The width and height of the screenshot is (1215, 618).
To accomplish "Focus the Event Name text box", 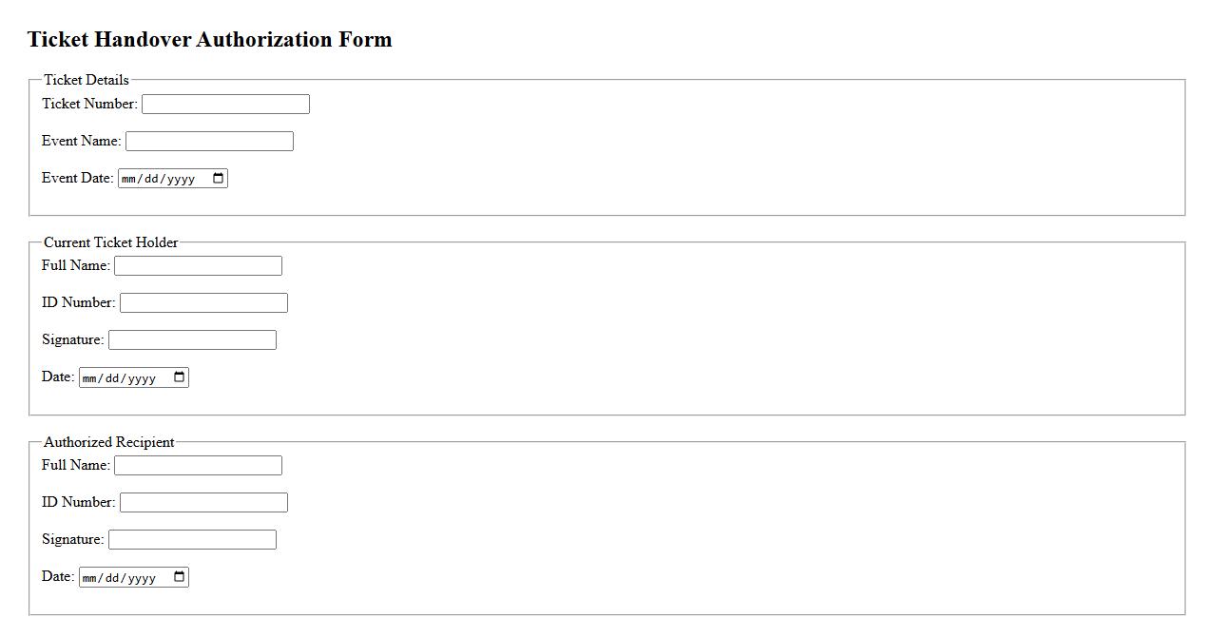I will [x=209, y=141].
